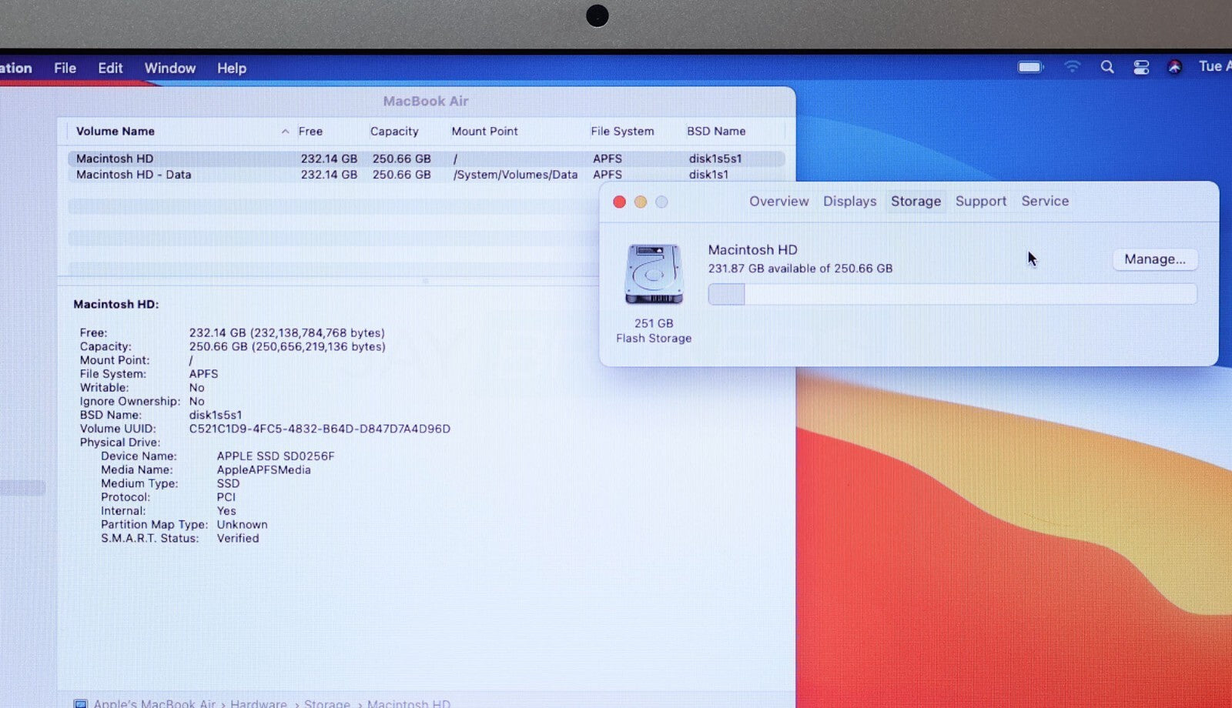Screen dimensions: 1232x708
Task: Click the storage usage bar
Action: point(952,294)
